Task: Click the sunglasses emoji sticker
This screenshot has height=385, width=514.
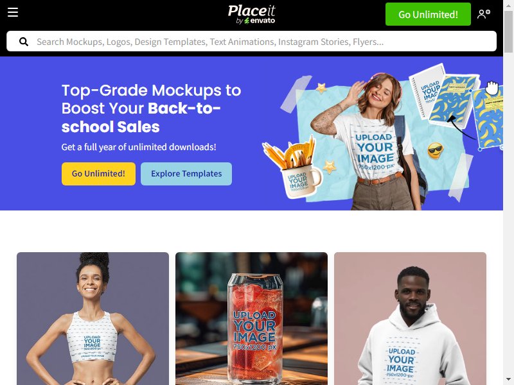Action: (x=436, y=151)
